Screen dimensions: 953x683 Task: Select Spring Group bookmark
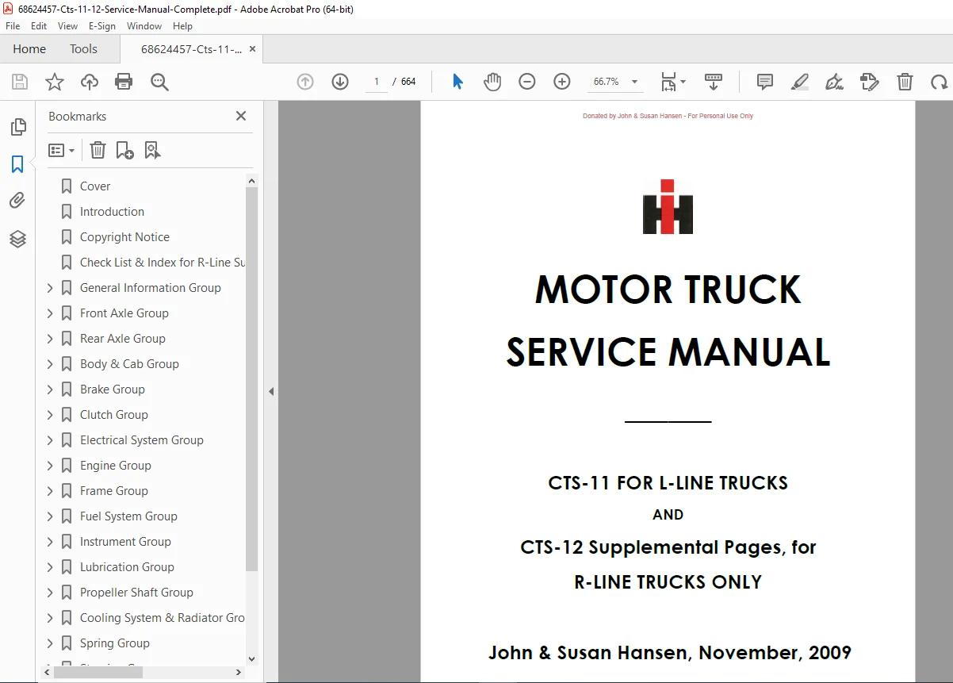pos(114,643)
